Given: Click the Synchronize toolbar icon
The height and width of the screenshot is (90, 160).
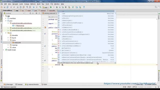Looking at the screenshot, I should (x=7, y=7).
